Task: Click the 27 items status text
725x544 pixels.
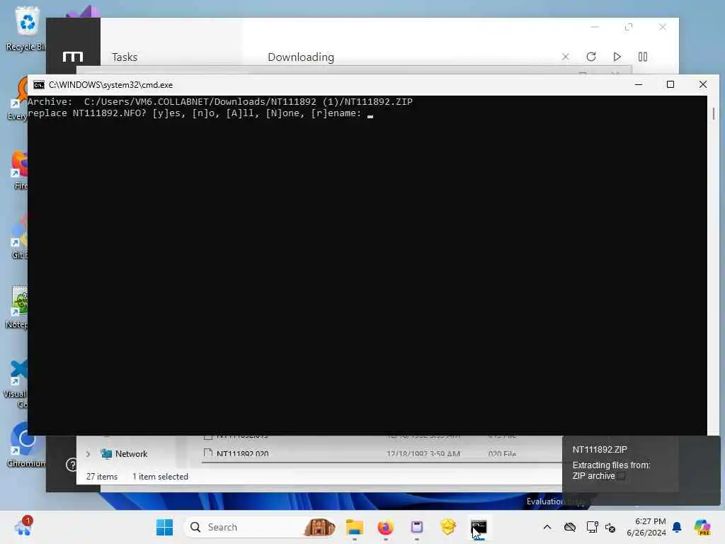Action: click(102, 477)
